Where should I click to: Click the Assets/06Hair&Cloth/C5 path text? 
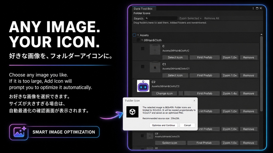pos(167,137)
